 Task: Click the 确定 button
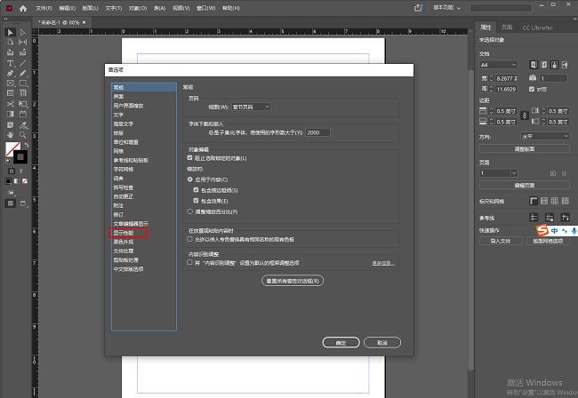tap(341, 342)
